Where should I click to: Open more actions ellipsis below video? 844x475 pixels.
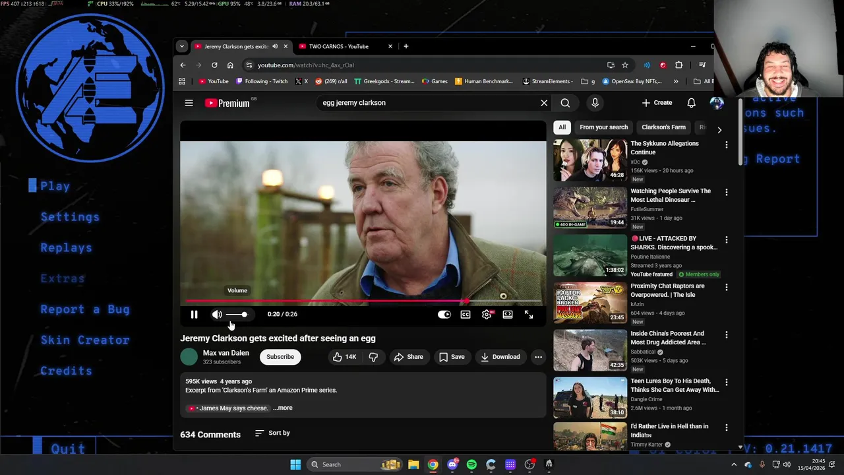pyautogui.click(x=538, y=357)
